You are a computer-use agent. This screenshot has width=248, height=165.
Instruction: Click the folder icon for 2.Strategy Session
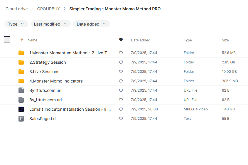point(21,62)
